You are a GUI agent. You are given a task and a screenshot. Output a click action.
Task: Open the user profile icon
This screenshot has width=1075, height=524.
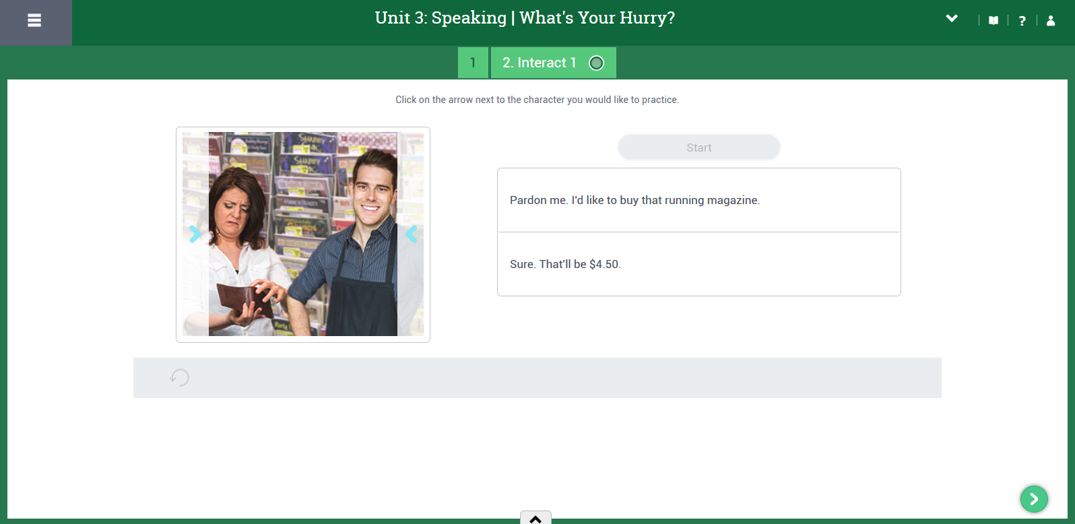click(1050, 21)
